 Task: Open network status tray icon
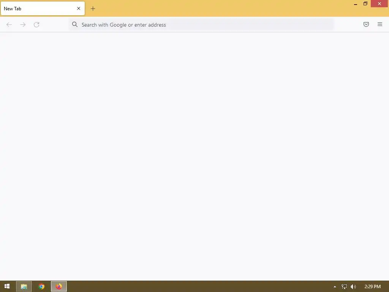click(x=344, y=287)
